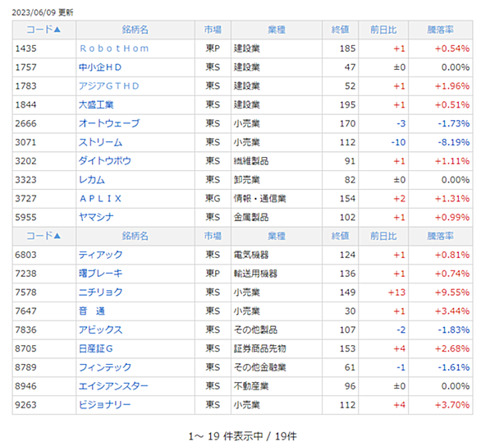Open 中小企HD stock link
The height and width of the screenshot is (447, 481).
tap(100, 67)
